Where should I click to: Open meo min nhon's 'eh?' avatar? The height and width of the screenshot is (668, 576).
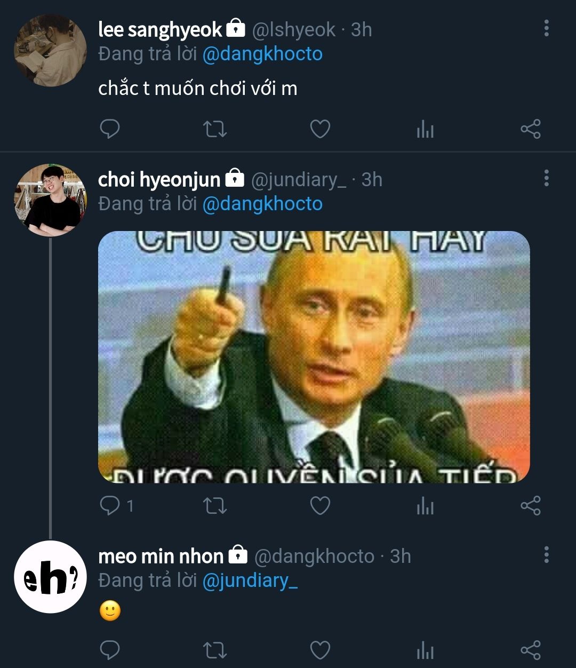pos(50,577)
